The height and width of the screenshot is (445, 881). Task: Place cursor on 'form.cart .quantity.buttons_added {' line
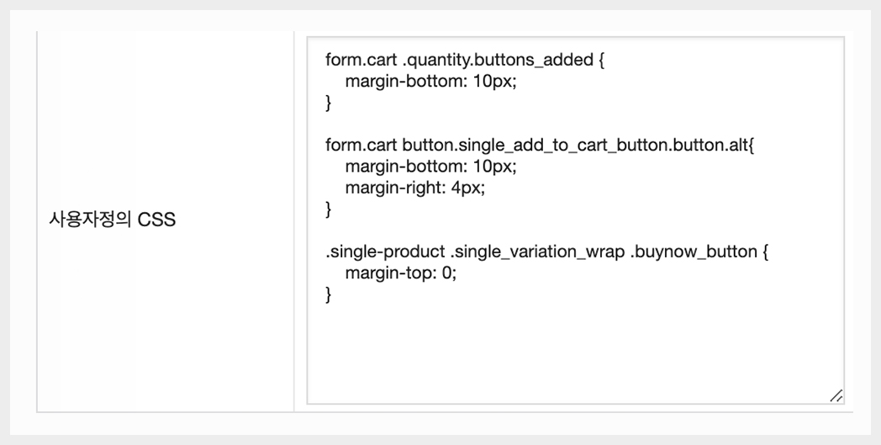coord(465,61)
